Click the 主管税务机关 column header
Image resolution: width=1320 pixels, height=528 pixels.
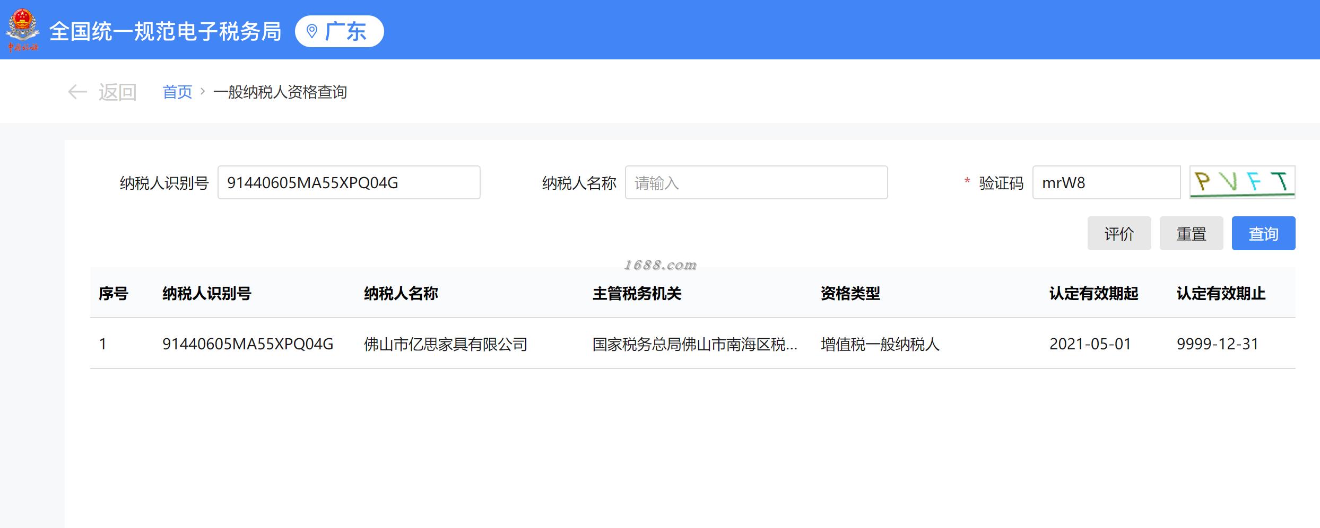click(637, 293)
